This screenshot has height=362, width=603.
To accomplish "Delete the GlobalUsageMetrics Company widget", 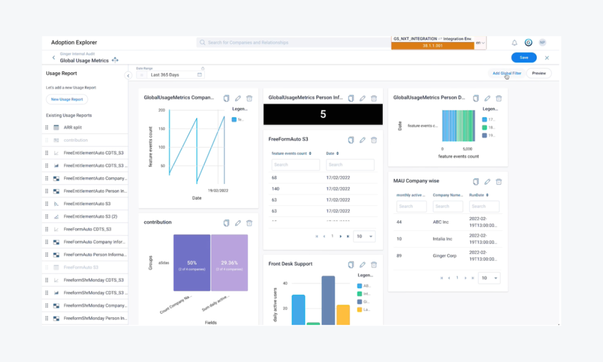I will point(250,98).
